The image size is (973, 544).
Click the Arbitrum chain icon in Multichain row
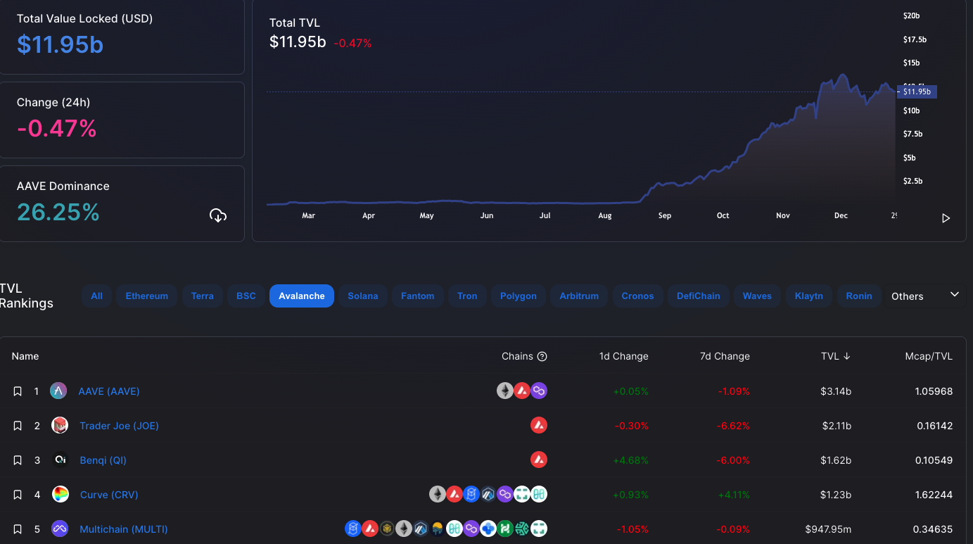pos(421,529)
